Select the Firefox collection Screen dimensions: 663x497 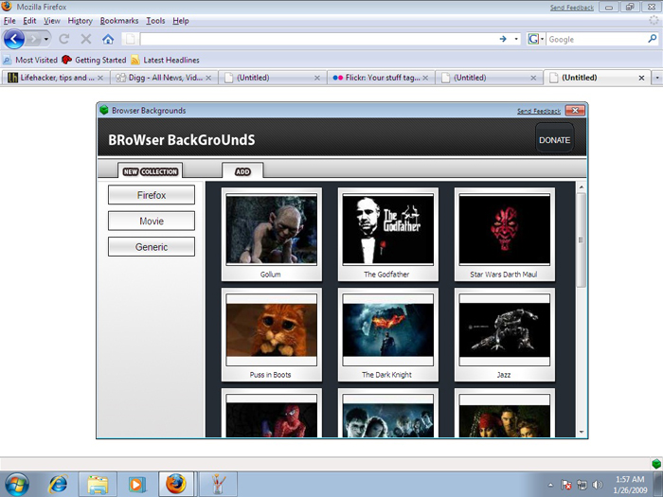click(152, 195)
